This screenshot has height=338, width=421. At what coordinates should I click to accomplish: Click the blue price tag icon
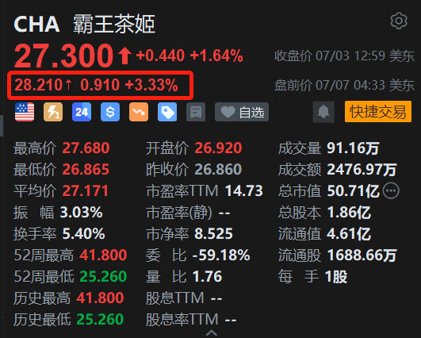(167, 112)
